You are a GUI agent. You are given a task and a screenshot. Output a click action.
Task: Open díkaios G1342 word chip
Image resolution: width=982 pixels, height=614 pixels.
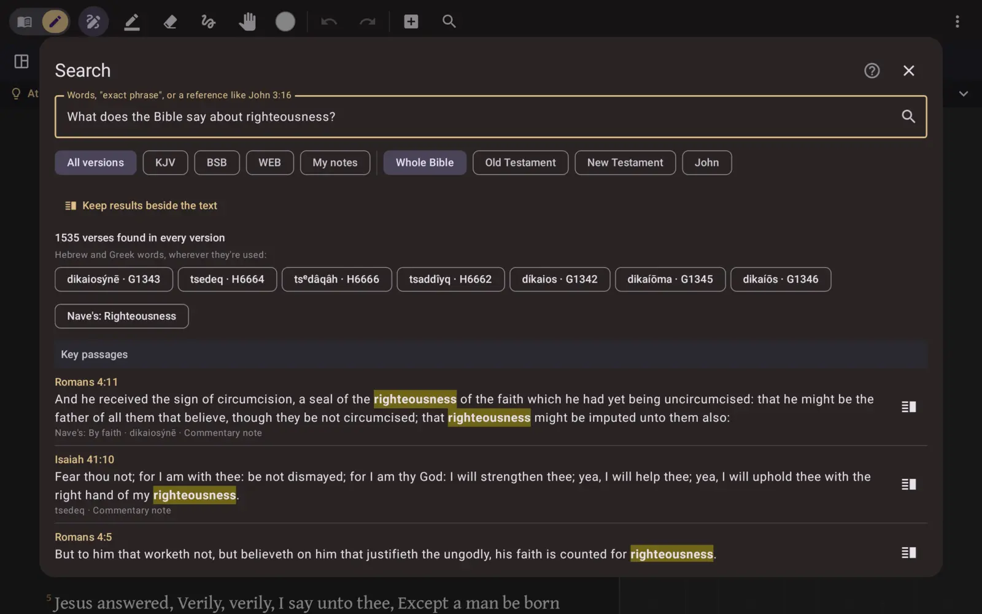click(x=560, y=279)
